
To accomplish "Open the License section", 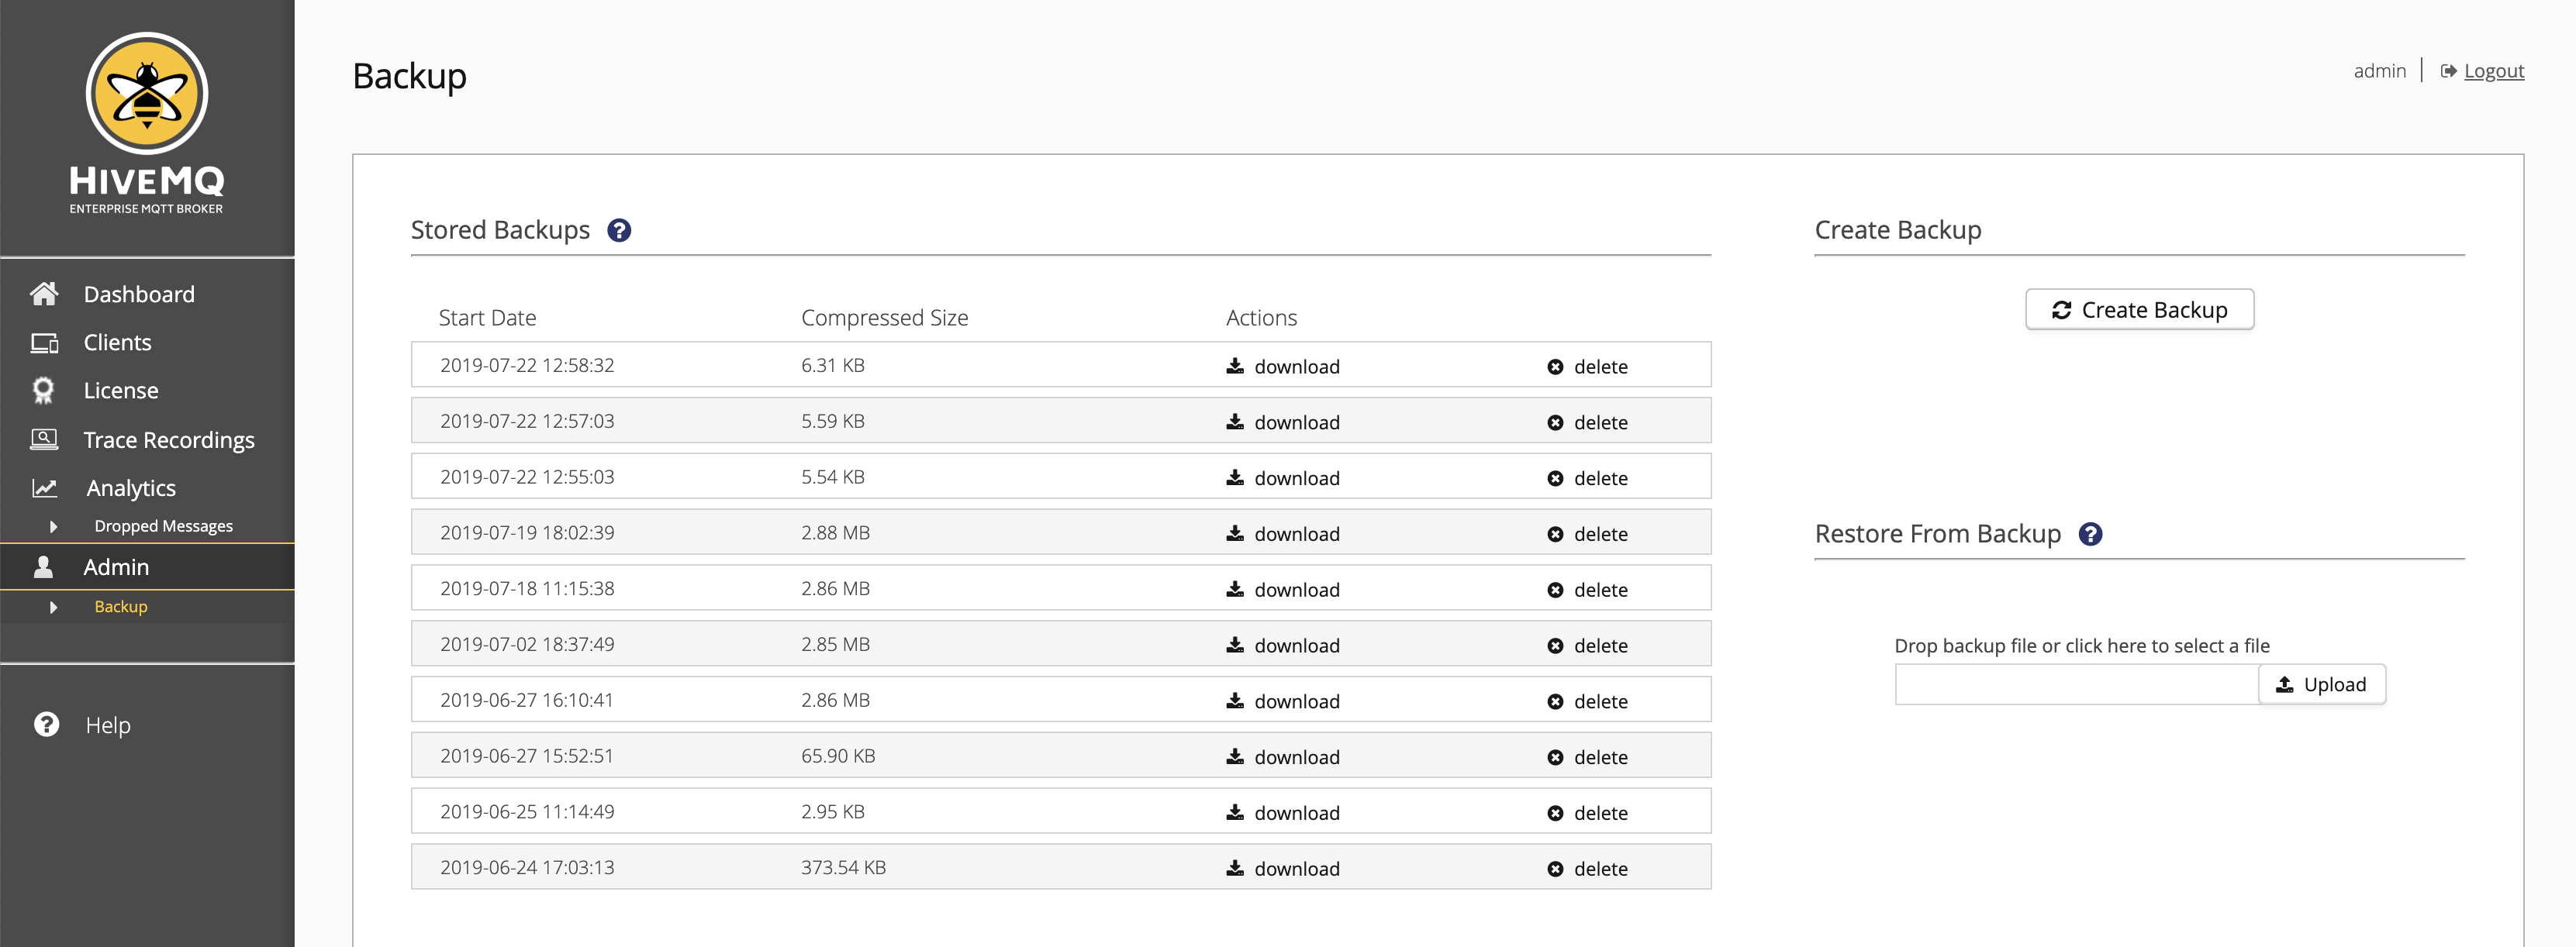I will click(120, 391).
